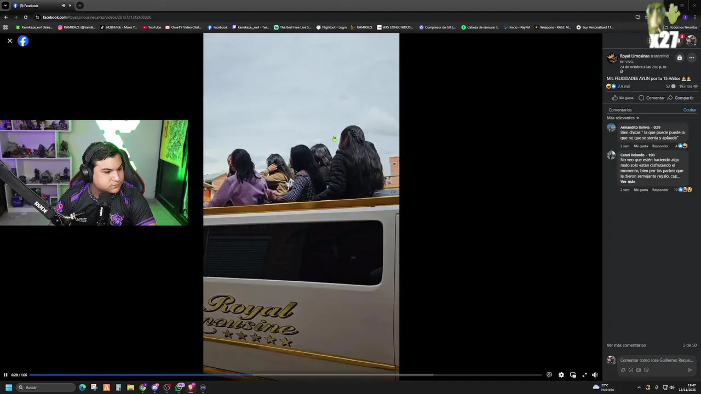The height and width of the screenshot is (394, 701).
Task: Load more with Ver más comentarios
Action: 626,345
